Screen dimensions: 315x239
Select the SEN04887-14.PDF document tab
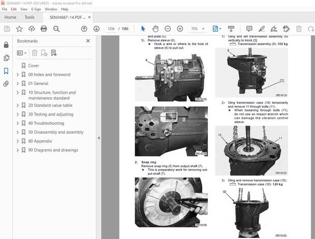[68, 17]
